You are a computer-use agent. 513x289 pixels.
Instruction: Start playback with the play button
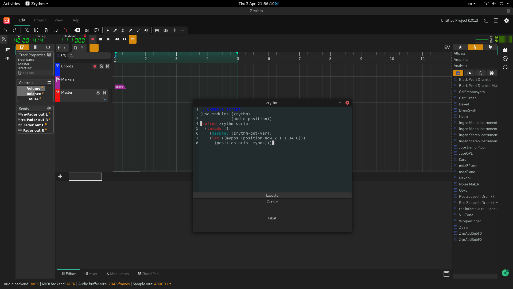[108, 39]
